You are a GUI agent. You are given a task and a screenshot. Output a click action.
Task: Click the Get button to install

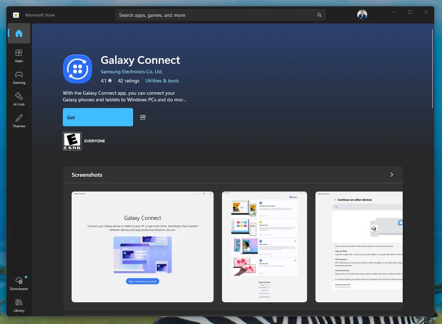(x=98, y=117)
